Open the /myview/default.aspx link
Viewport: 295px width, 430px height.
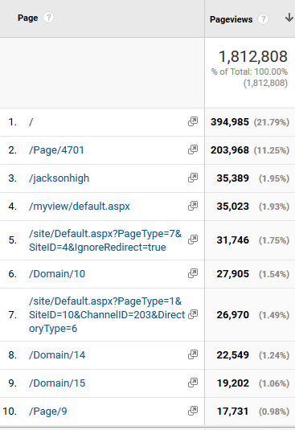coord(80,207)
